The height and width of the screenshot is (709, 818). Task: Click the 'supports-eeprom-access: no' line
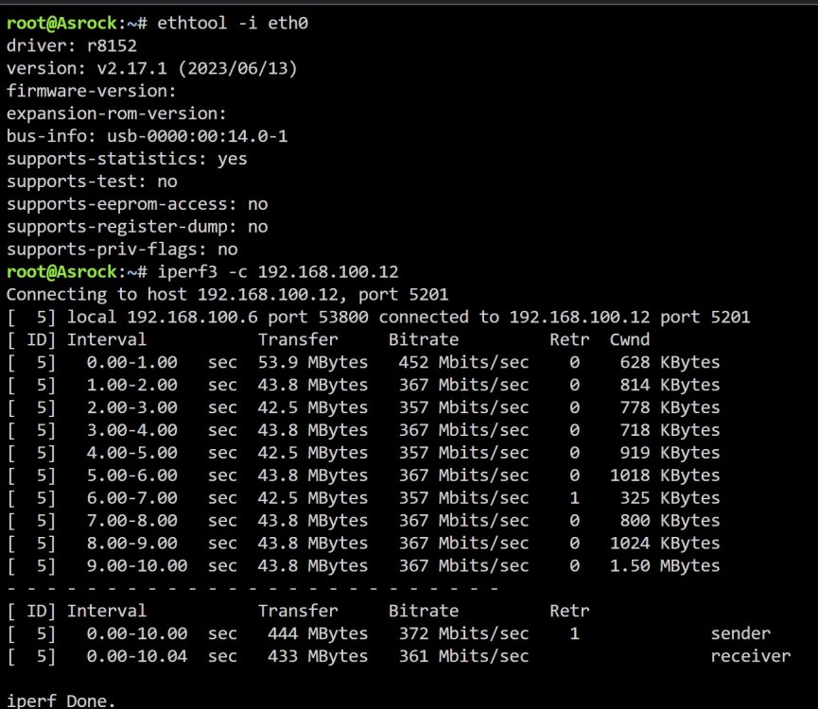pos(137,204)
